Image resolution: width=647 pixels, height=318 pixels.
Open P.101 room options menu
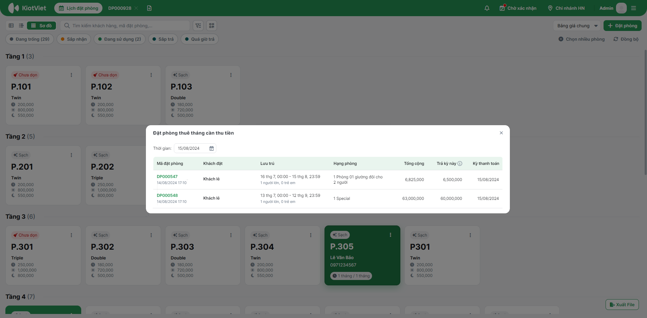click(71, 75)
